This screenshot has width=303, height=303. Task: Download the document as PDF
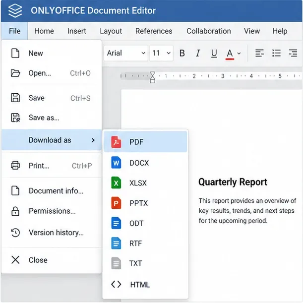[x=145, y=142]
